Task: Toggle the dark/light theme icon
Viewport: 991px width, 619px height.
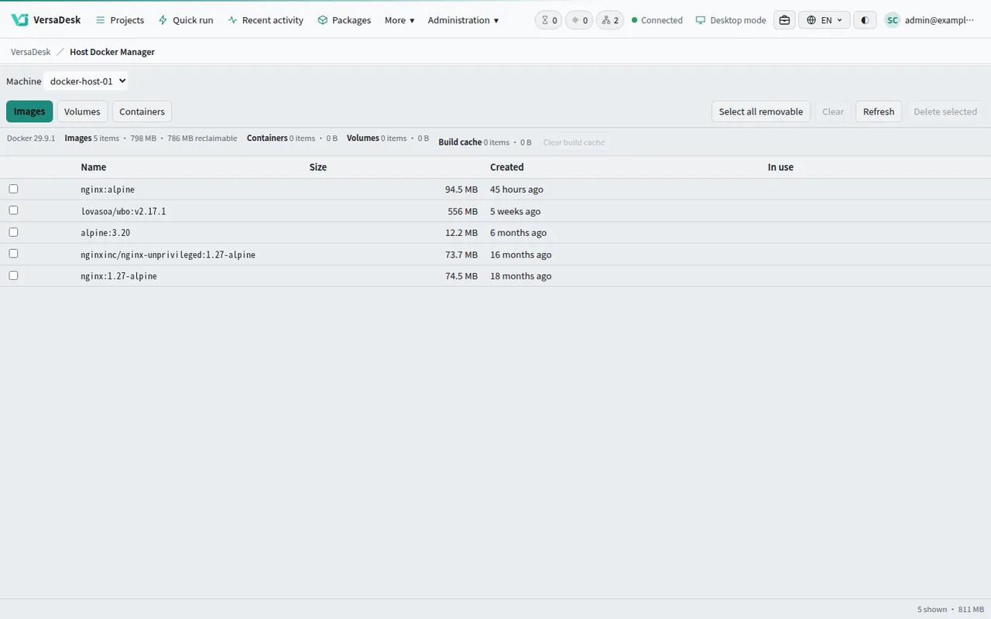Action: (865, 20)
